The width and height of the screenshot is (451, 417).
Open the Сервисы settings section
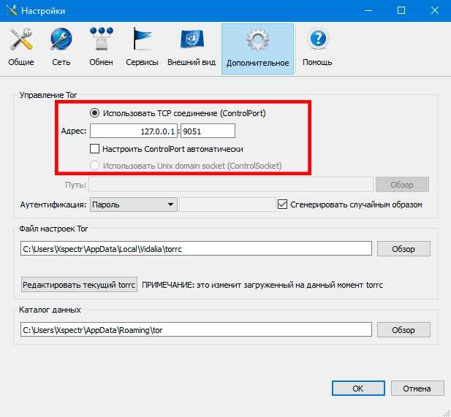point(142,47)
